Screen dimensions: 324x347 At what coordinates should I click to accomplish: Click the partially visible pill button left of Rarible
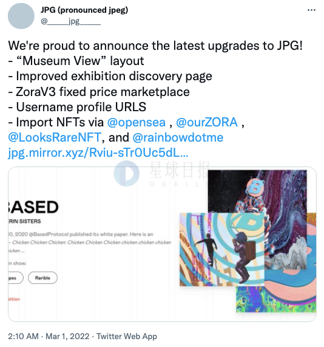pyautogui.click(x=15, y=278)
